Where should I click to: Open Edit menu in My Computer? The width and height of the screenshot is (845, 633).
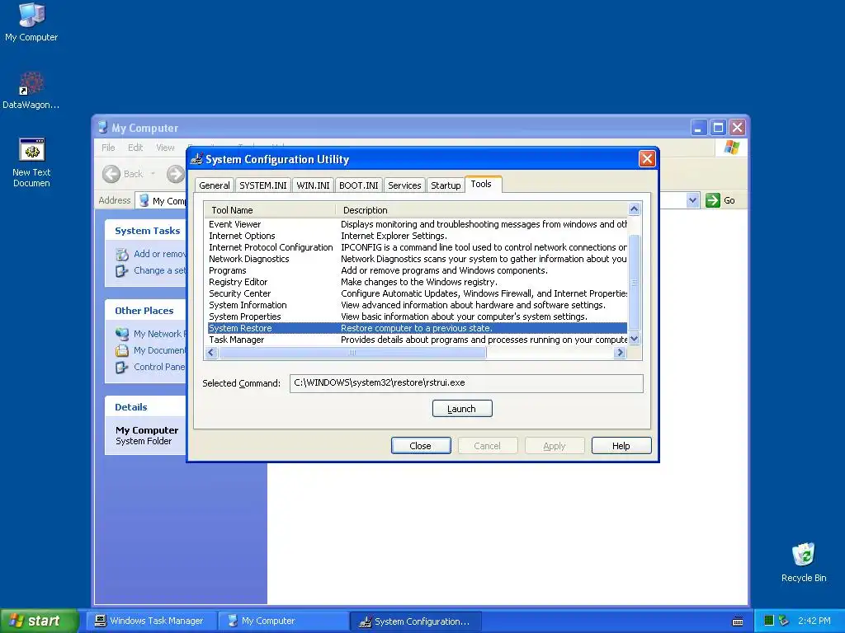[135, 148]
